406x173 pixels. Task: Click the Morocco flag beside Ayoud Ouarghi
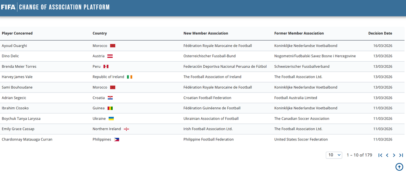point(113,46)
